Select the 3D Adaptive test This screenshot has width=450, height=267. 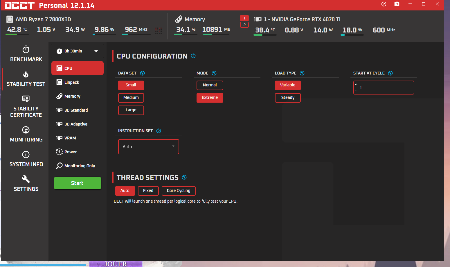click(x=78, y=124)
